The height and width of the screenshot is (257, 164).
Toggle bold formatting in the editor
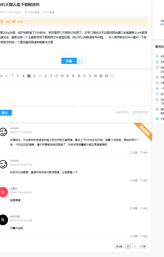[34, 76]
